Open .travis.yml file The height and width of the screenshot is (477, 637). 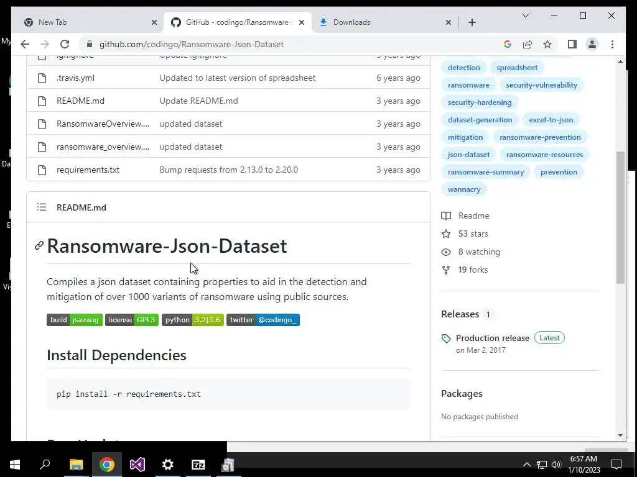(75, 78)
